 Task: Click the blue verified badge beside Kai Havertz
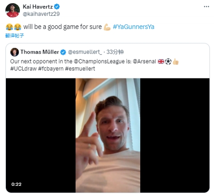pyautogui.click(x=57, y=7)
